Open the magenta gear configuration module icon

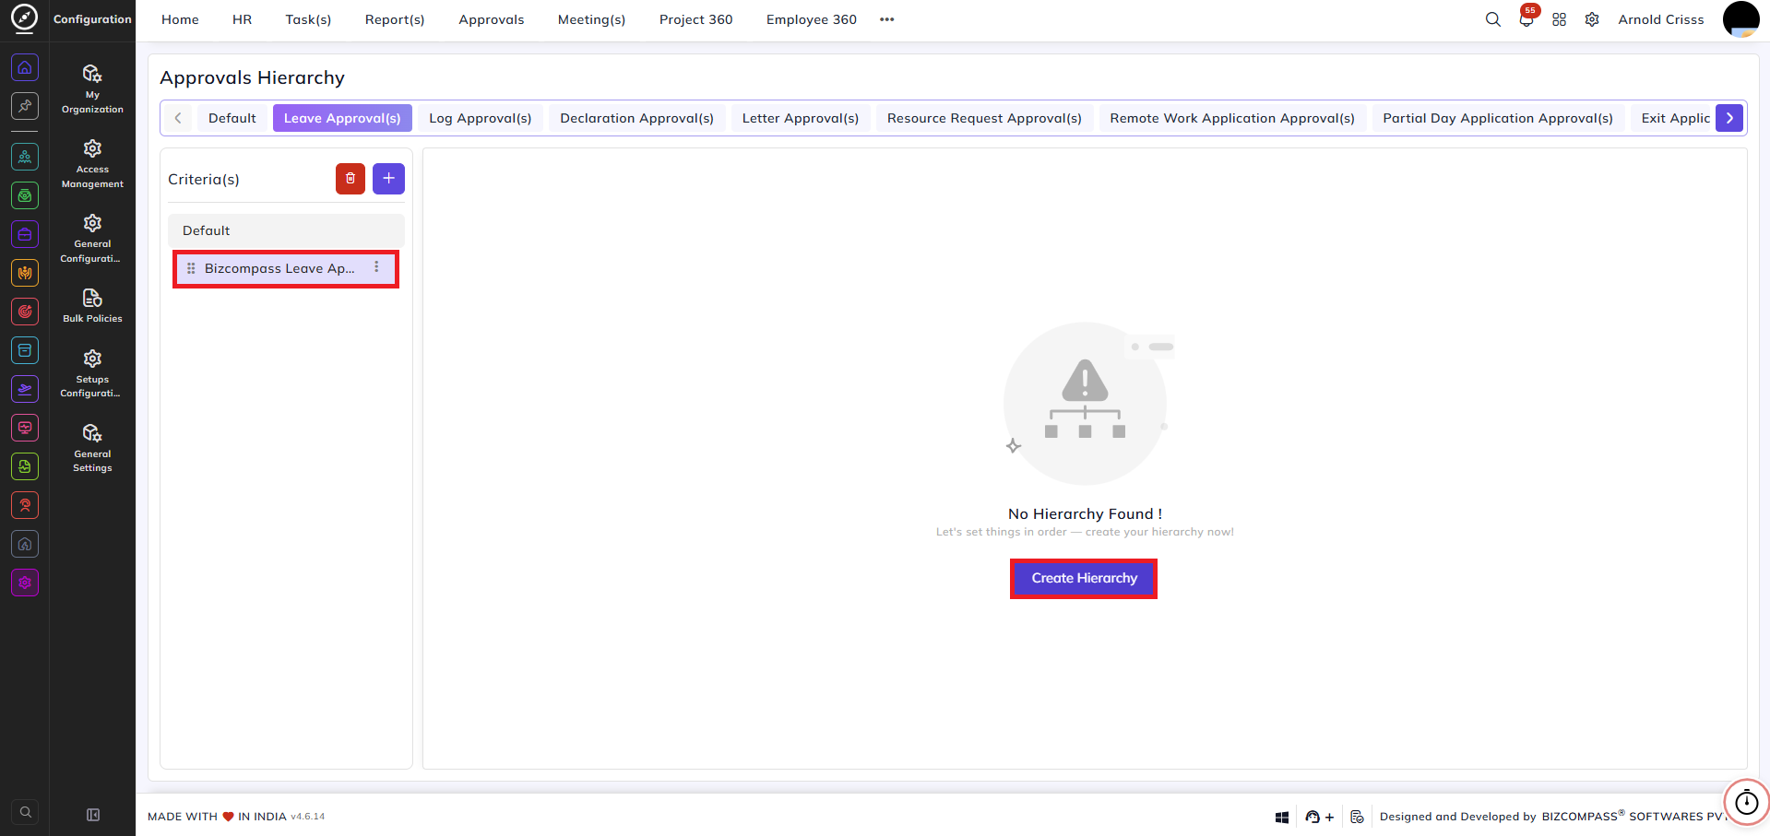[x=25, y=583]
